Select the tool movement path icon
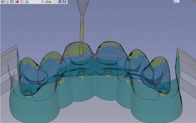Screen dimensions: 196x123 [x=27, y=2]
